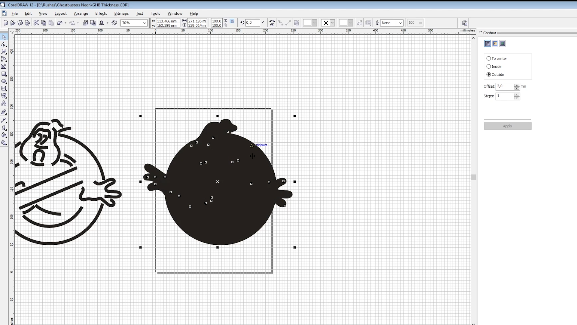Open the None wrap dropdown

click(x=400, y=23)
